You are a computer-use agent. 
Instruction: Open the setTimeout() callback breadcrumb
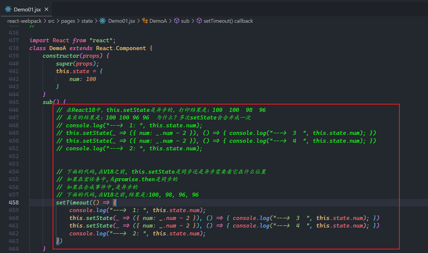[228, 21]
